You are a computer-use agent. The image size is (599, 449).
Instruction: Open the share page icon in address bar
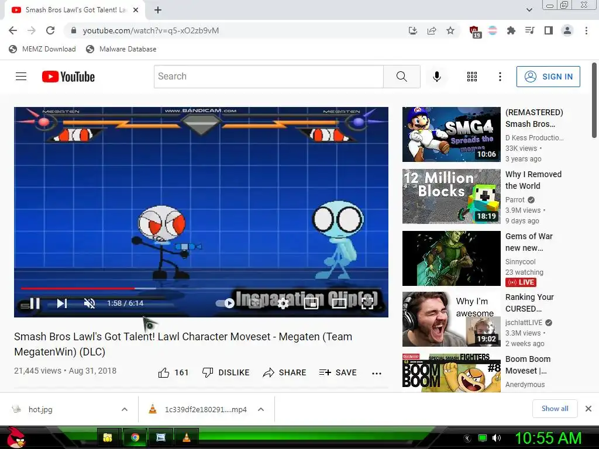tap(432, 30)
